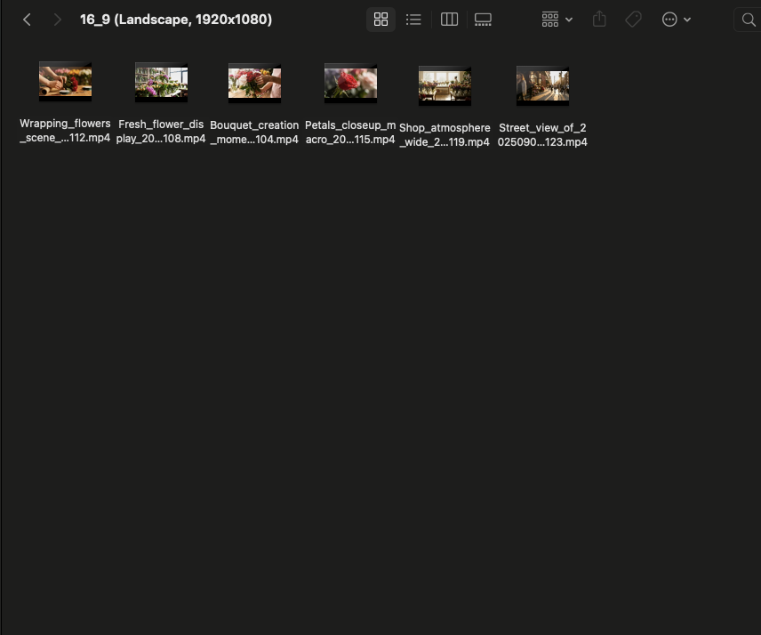Click the forward navigation arrow
761x635 pixels.
57,20
